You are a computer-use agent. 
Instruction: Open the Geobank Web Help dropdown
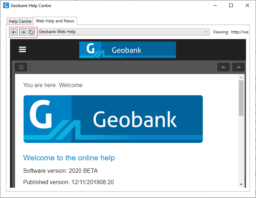(124, 32)
